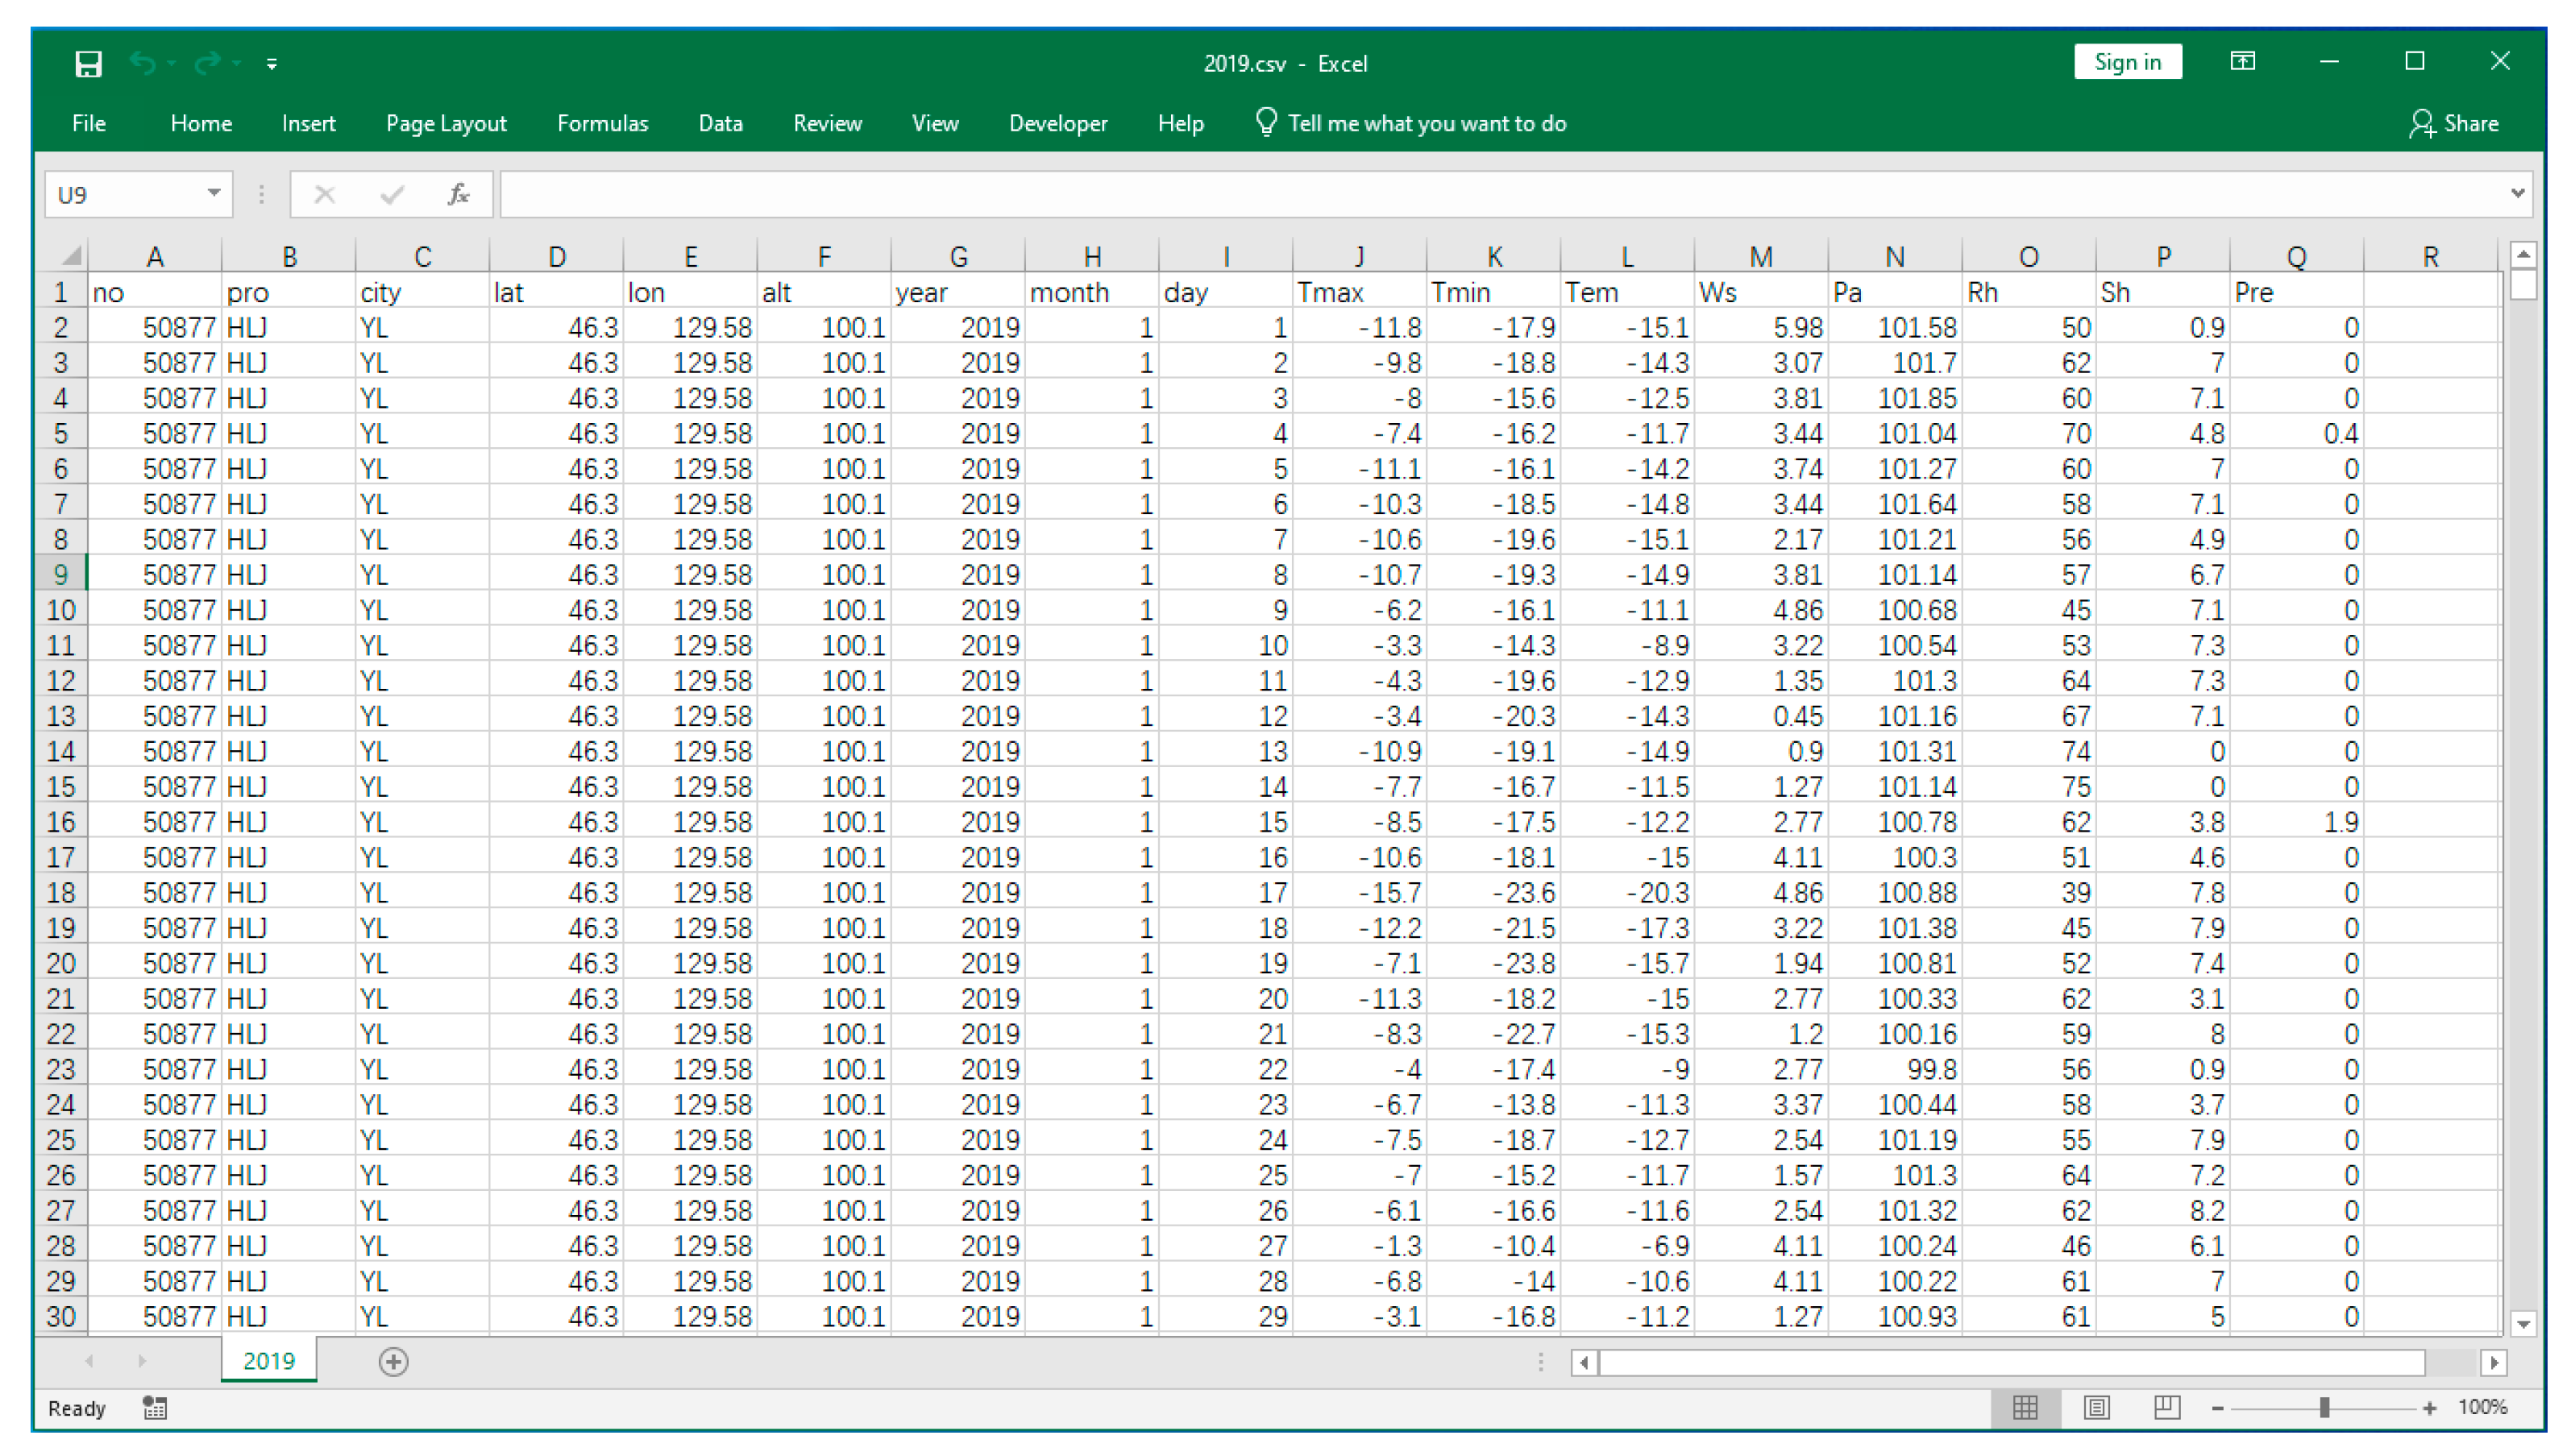2571x1456 pixels.
Task: Switch to Normal view in status bar
Action: pyautogui.click(x=2025, y=1408)
